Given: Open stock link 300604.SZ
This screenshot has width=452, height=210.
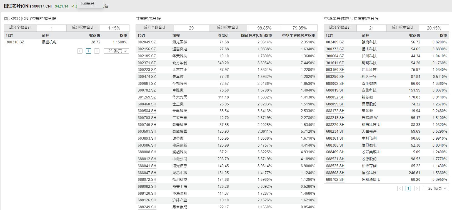Looking at the screenshot, I should click(335, 56).
